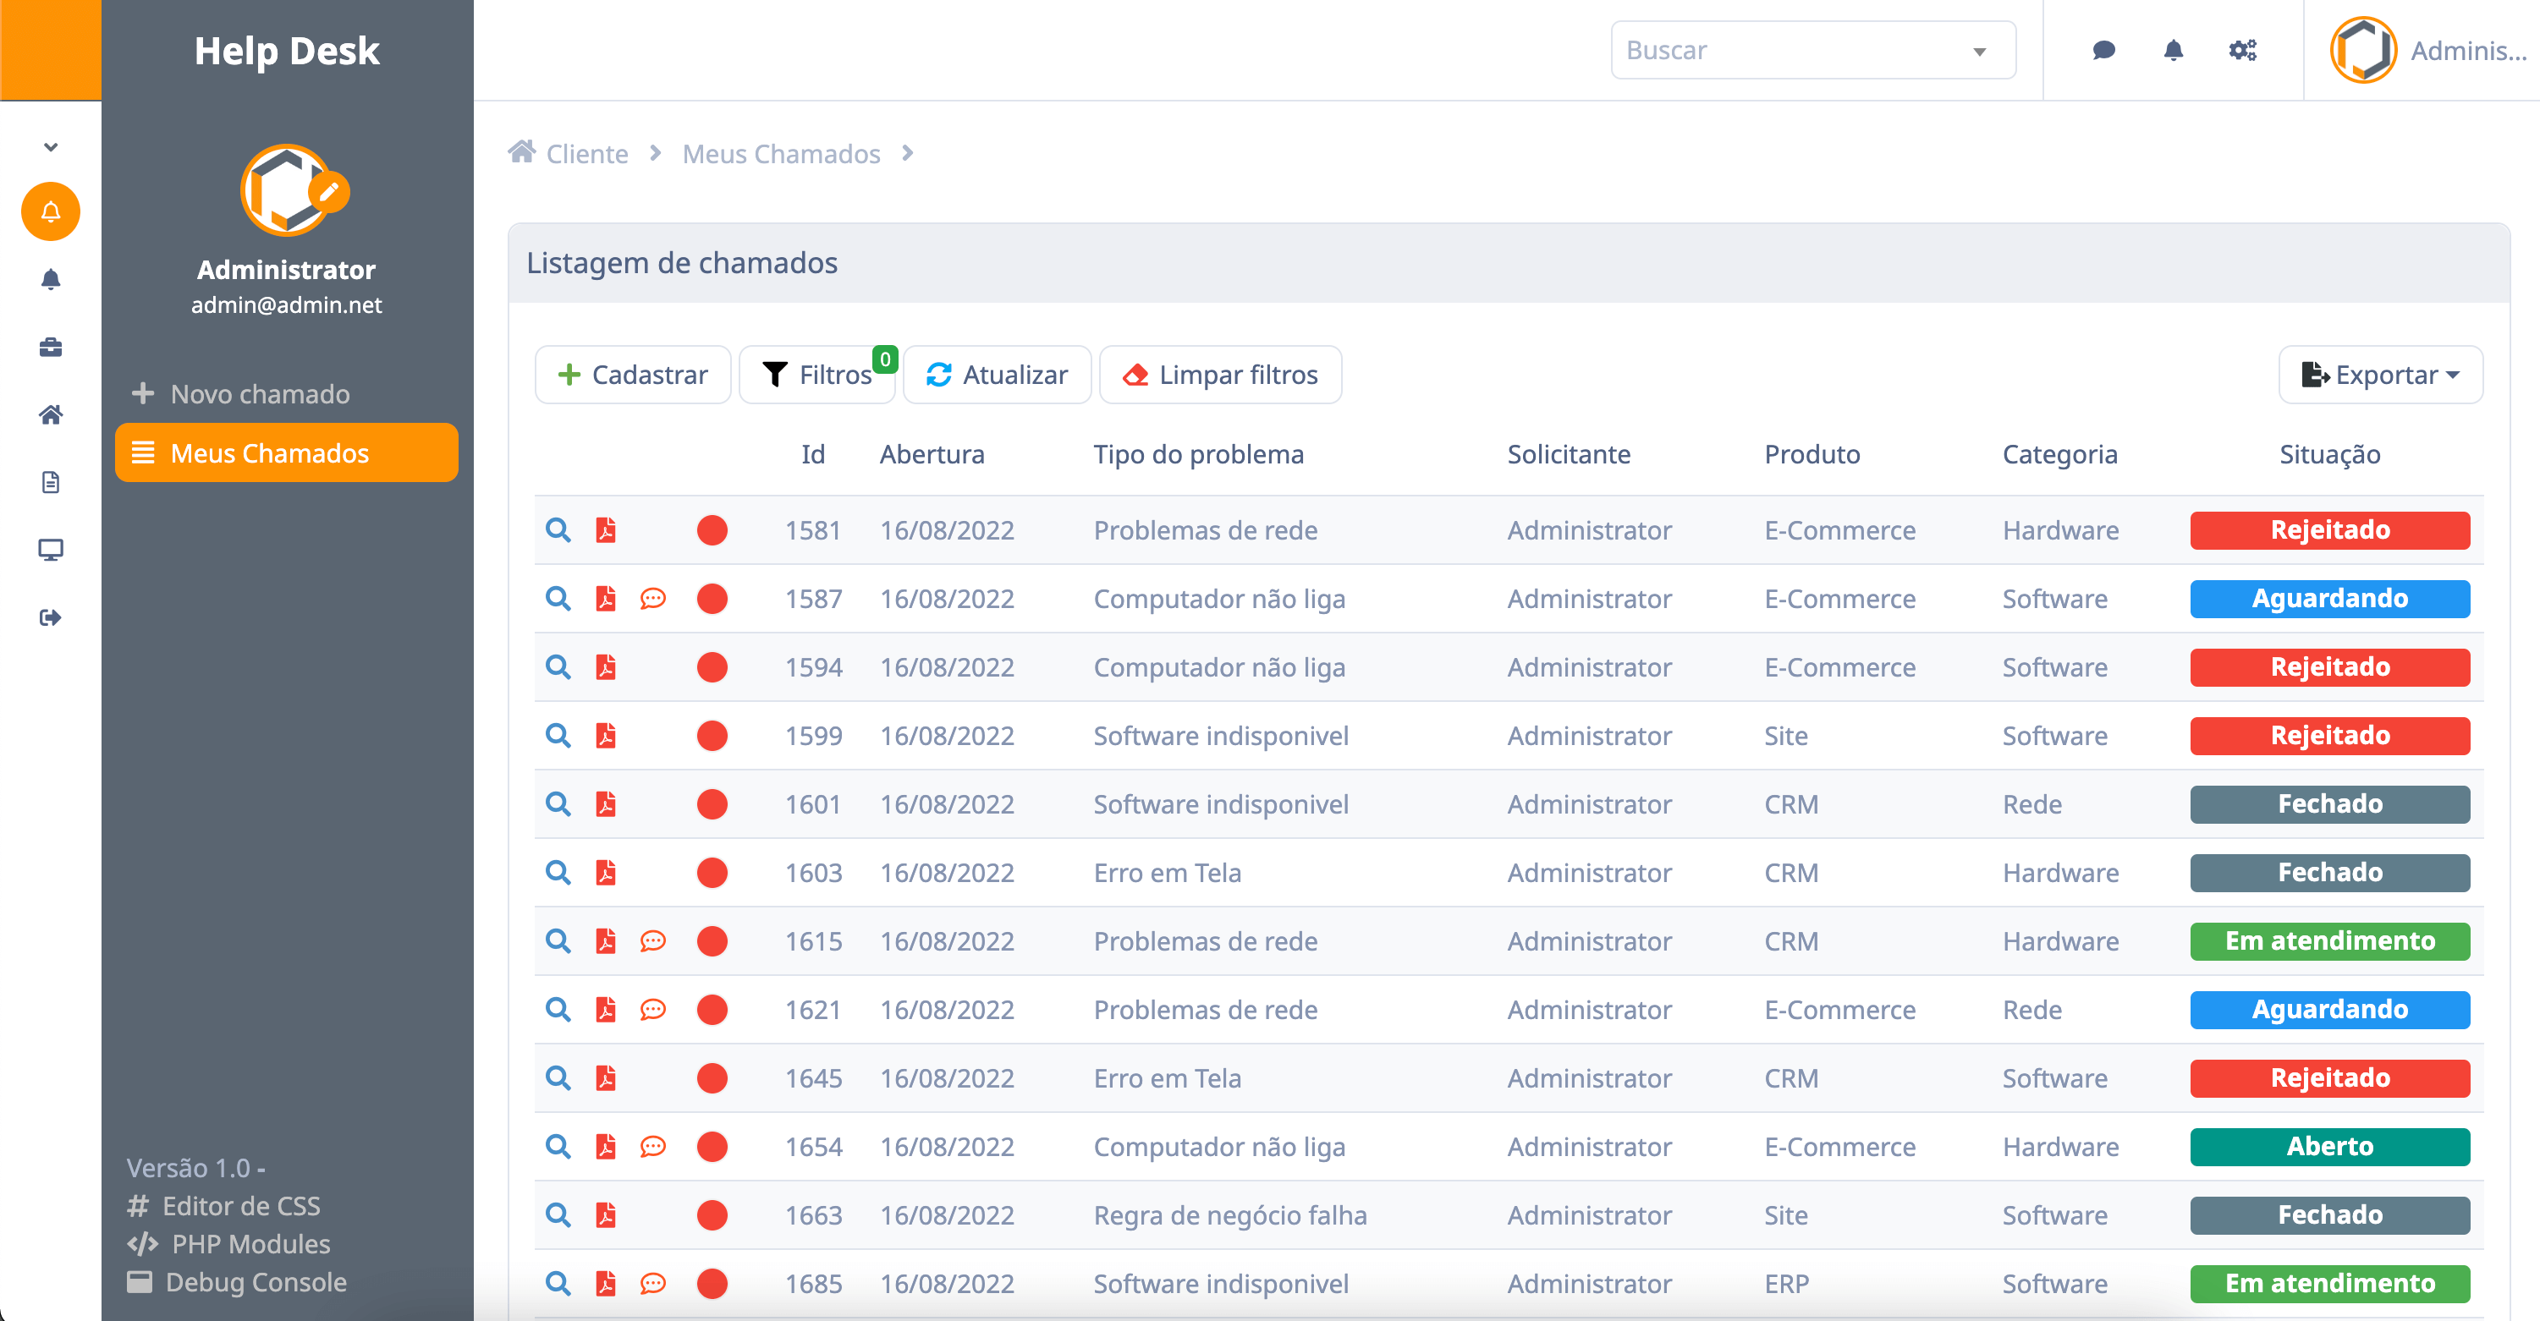
Task: Click red priority dot for ticket 1601
Action: (x=712, y=804)
